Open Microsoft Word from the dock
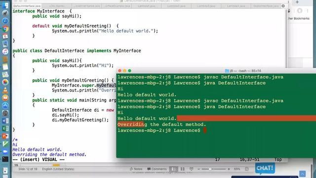The width and height of the screenshot is (316, 178). tap(5, 121)
